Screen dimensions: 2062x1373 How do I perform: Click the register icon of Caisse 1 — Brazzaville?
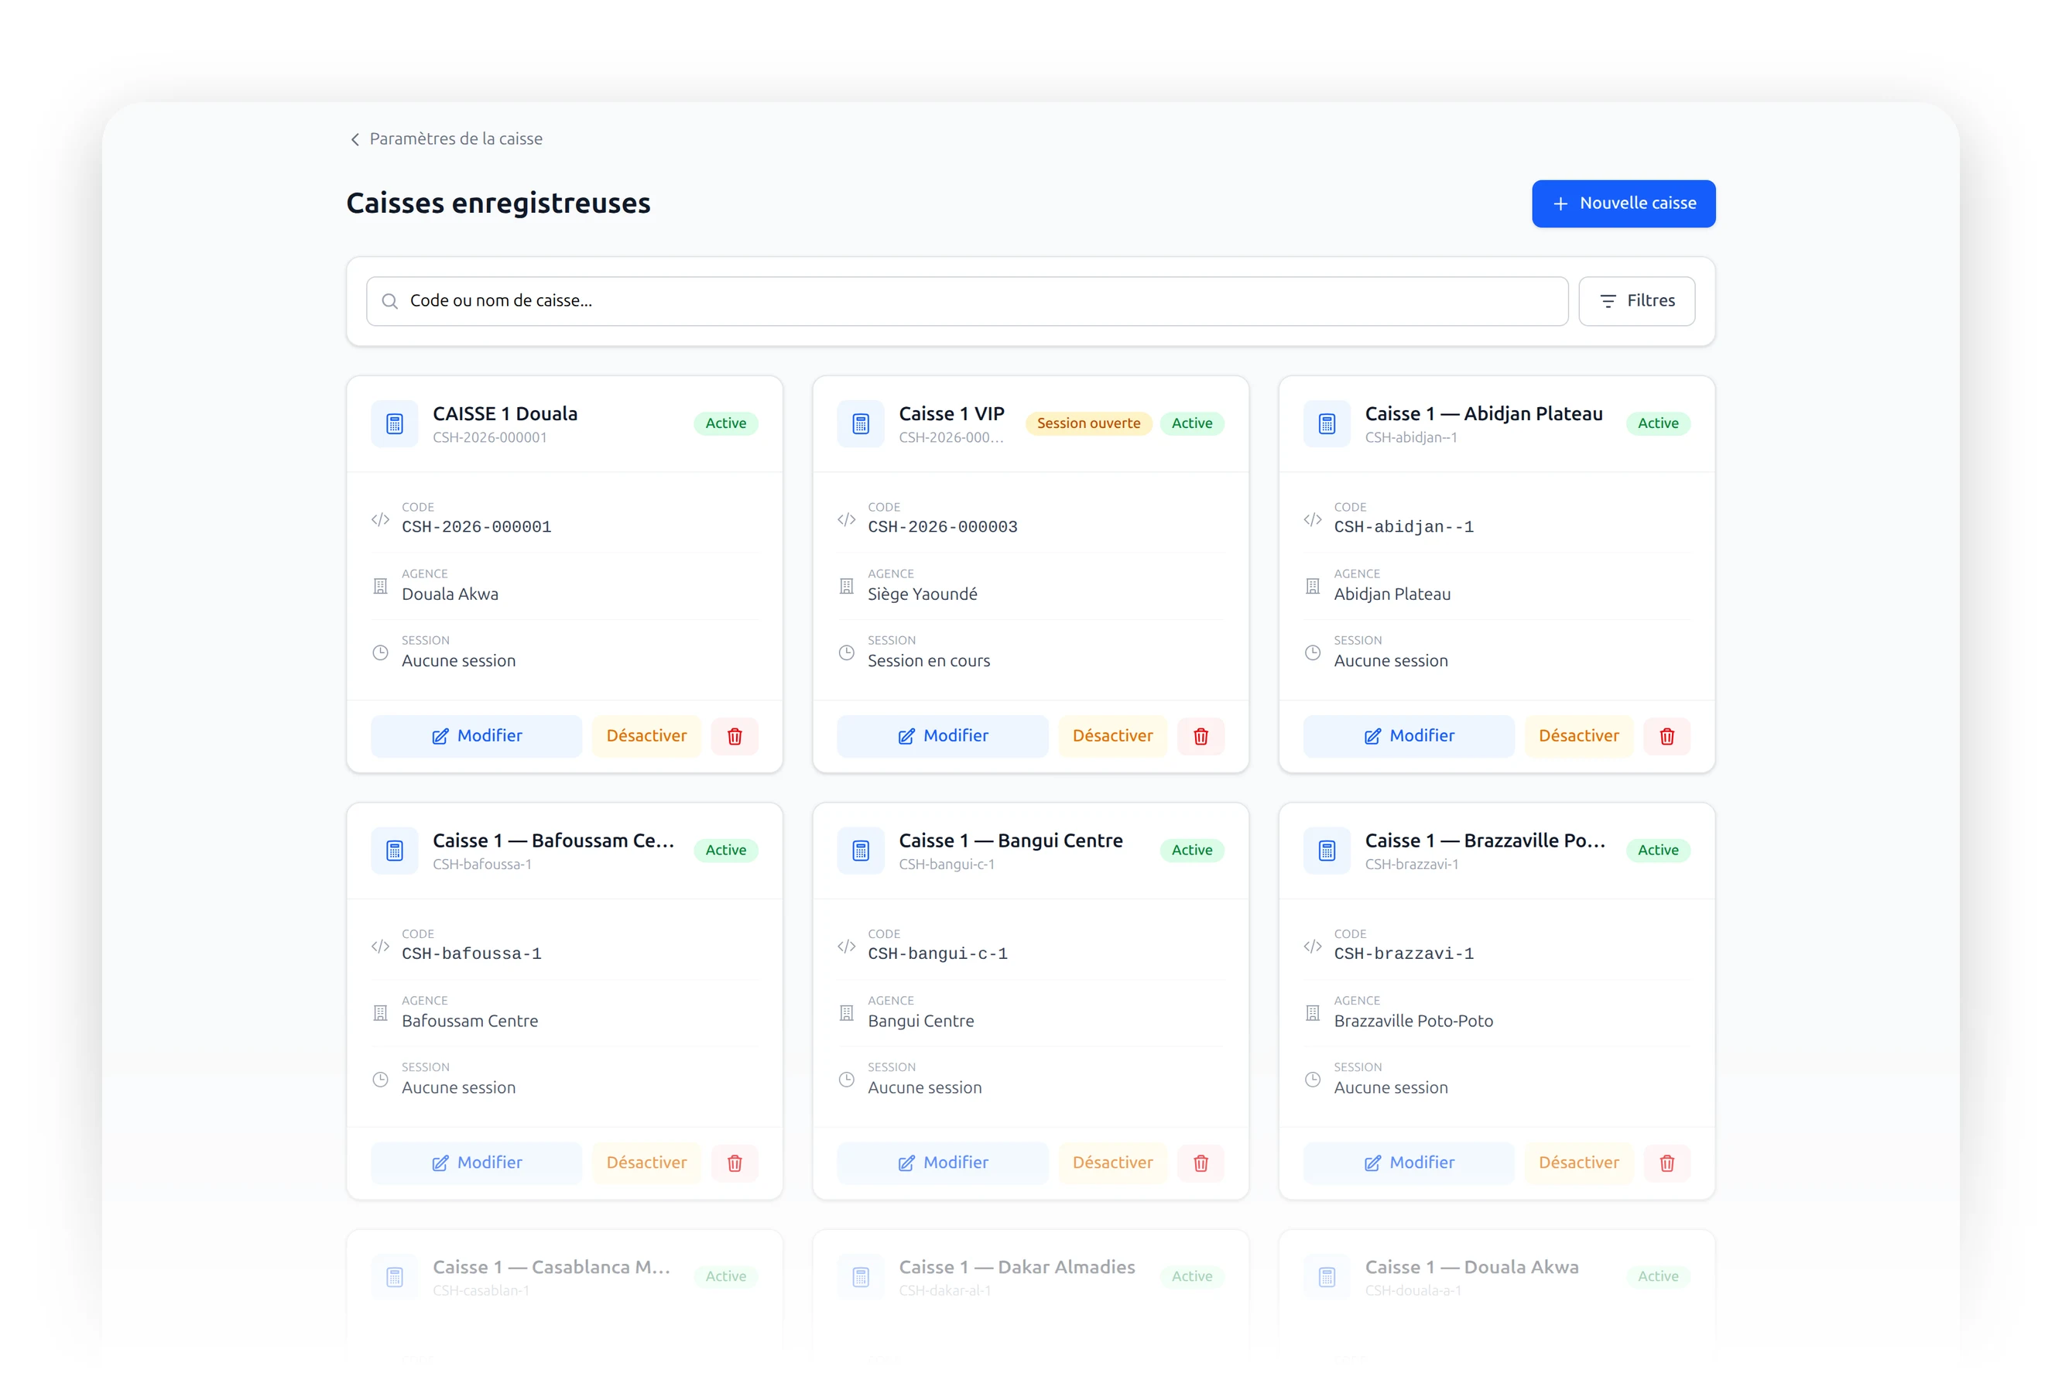[1327, 851]
